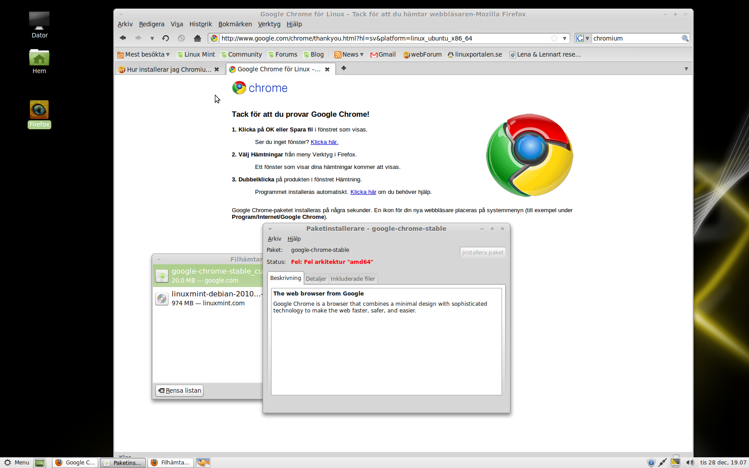This screenshot has width=749, height=468.
Task: Select the linuxmint-debian download entry
Action: pyautogui.click(x=208, y=298)
